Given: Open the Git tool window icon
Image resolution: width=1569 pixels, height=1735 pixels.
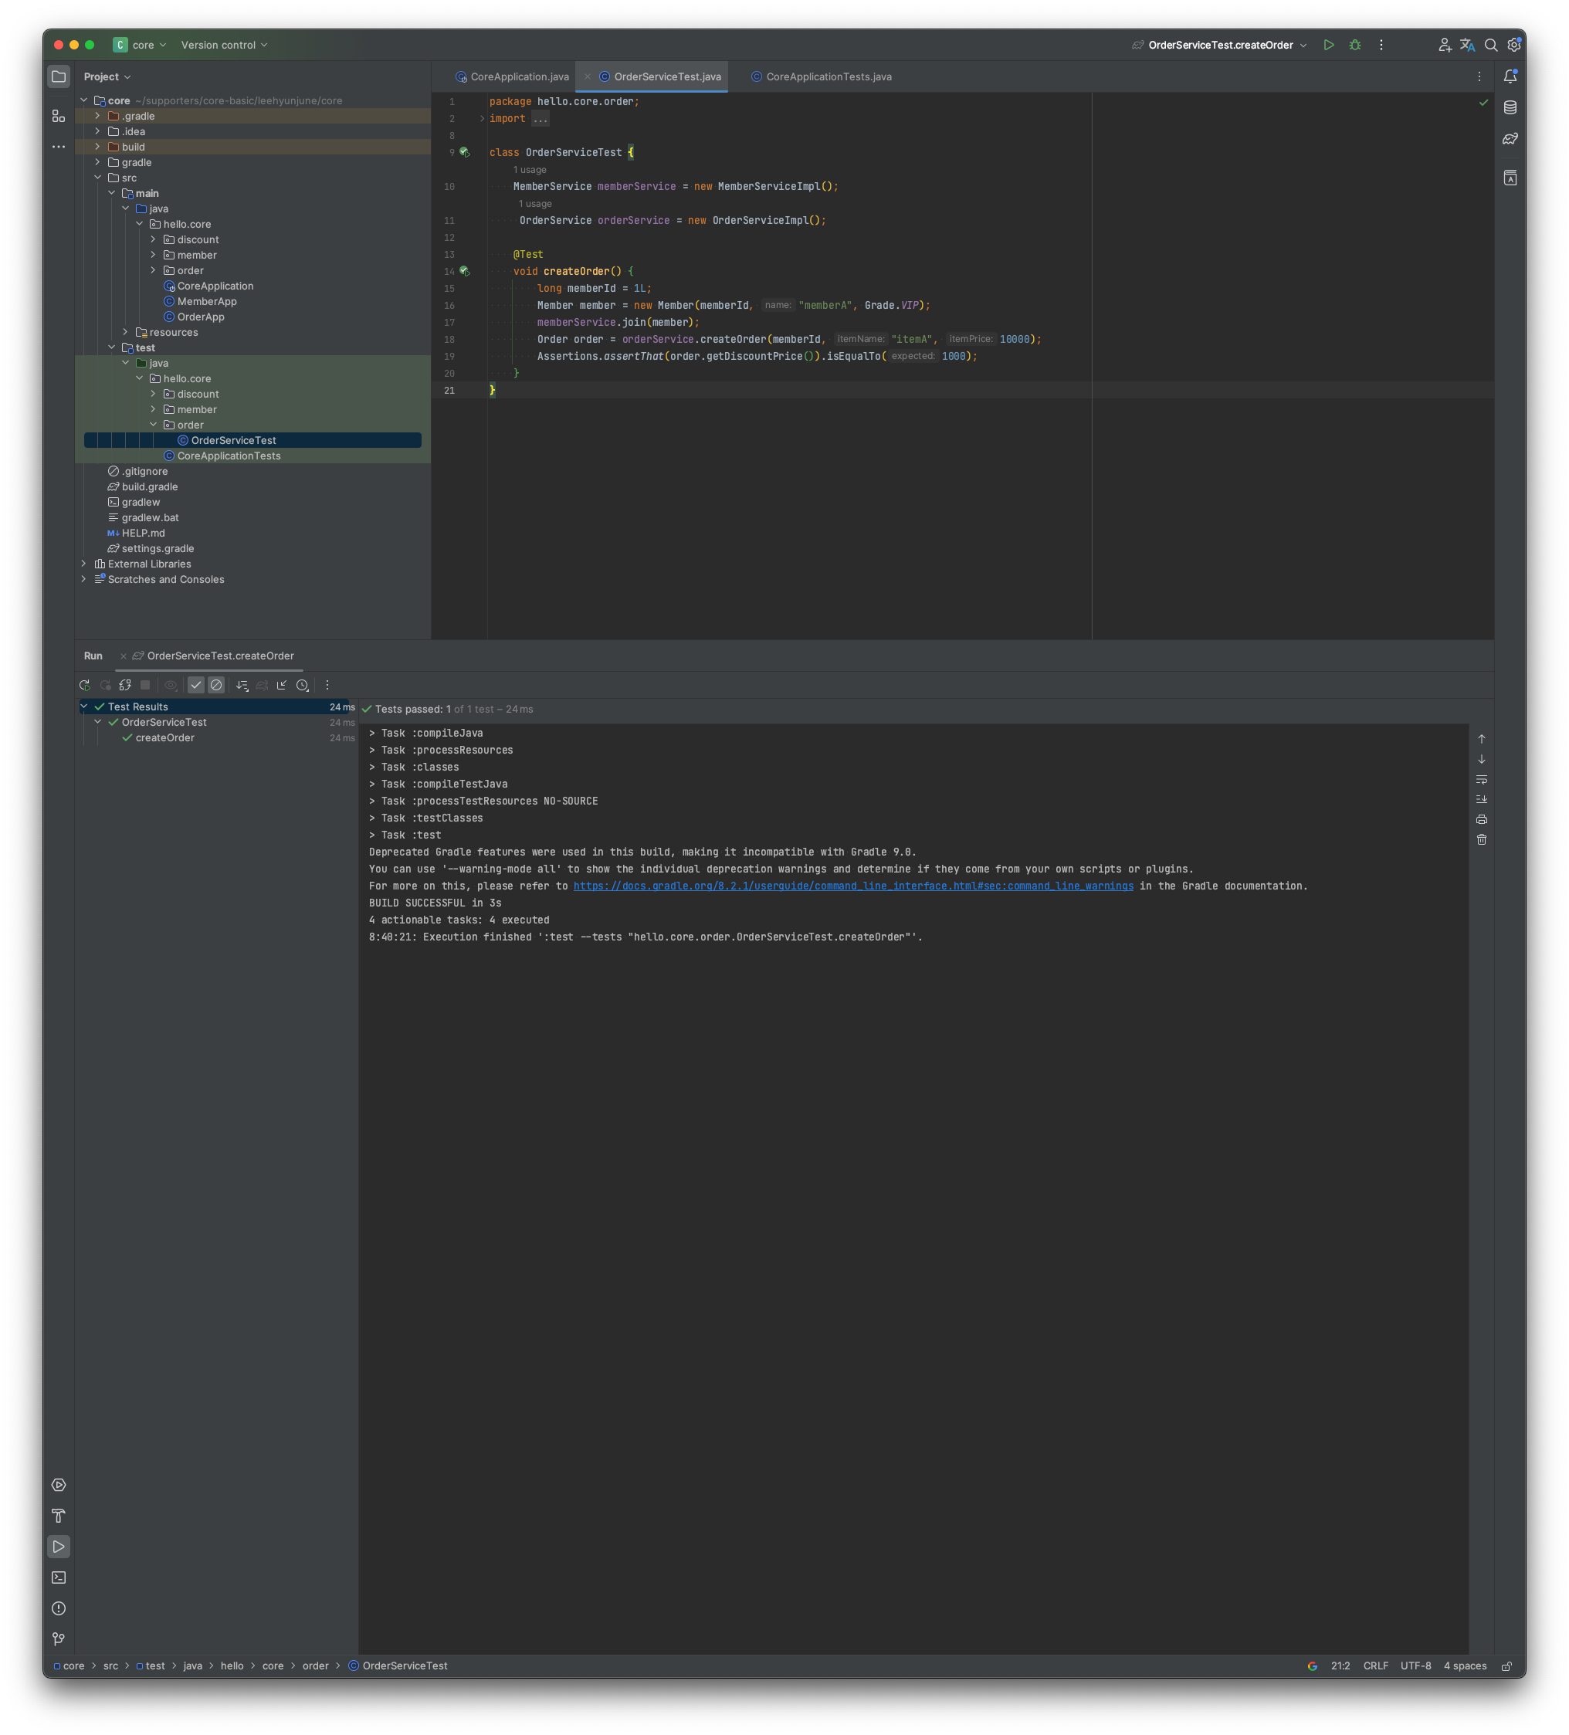Looking at the screenshot, I should pos(59,1639).
